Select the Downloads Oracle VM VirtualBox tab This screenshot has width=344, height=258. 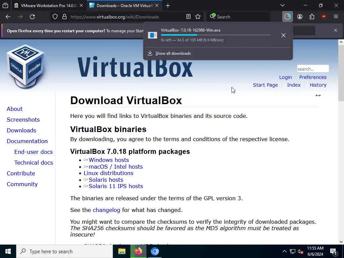[x=124, y=5]
